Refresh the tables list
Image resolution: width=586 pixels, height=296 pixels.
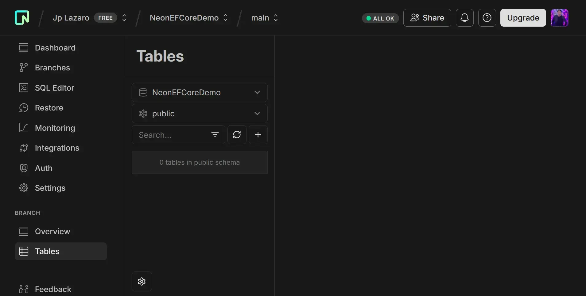[x=237, y=135]
